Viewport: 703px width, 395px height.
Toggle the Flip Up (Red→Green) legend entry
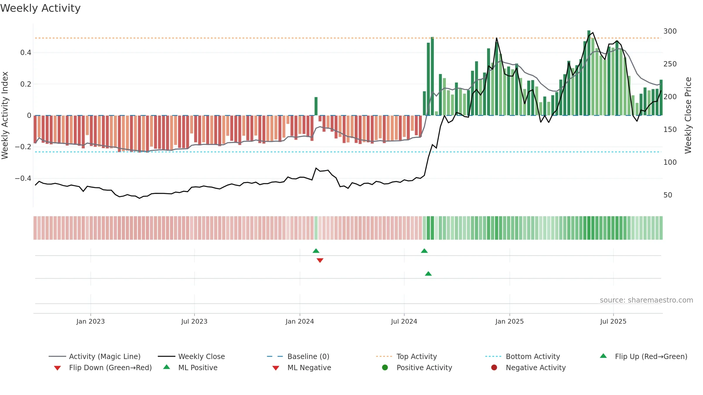pos(644,356)
